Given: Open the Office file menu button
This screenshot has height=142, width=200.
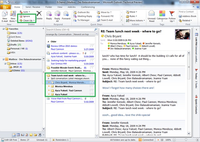Looking at the screenshot, I should [x=5, y=7].
